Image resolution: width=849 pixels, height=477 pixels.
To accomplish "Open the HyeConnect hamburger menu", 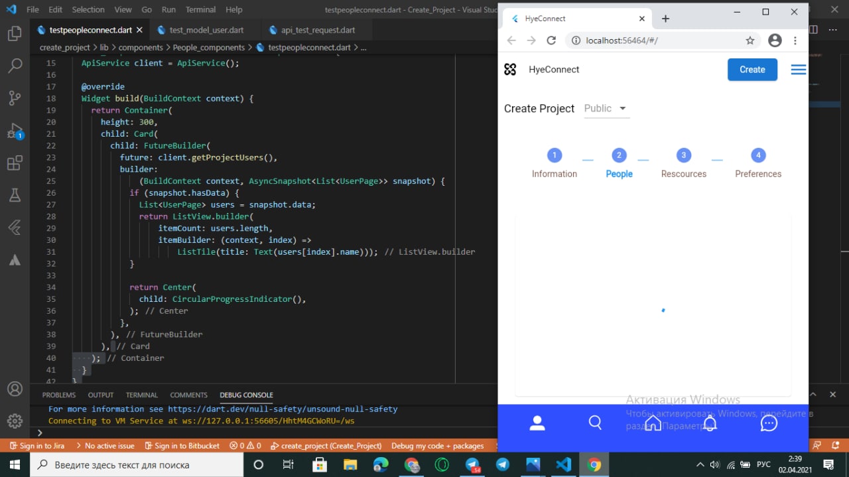I will coord(799,70).
